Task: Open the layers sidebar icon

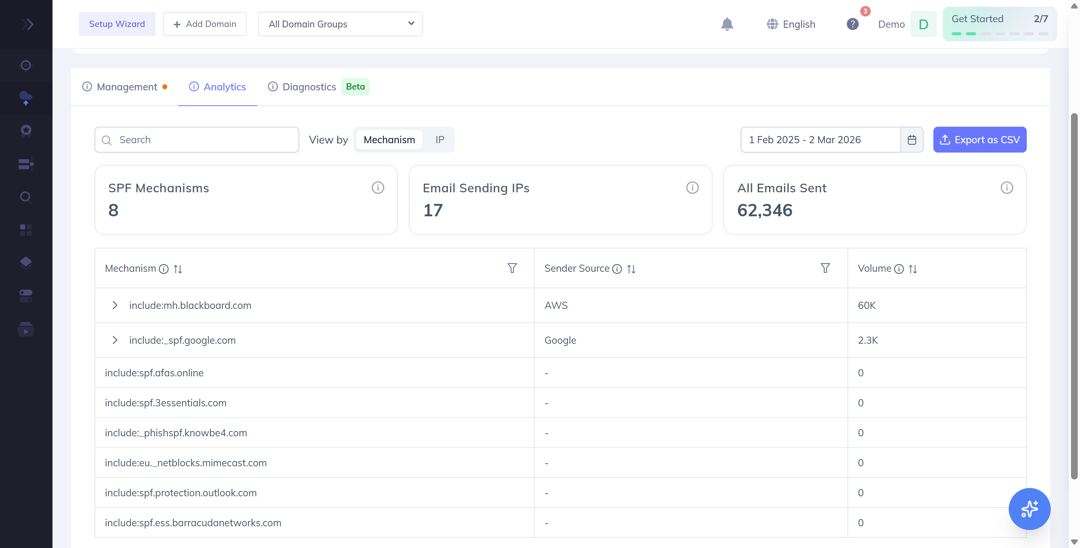Action: (26, 263)
